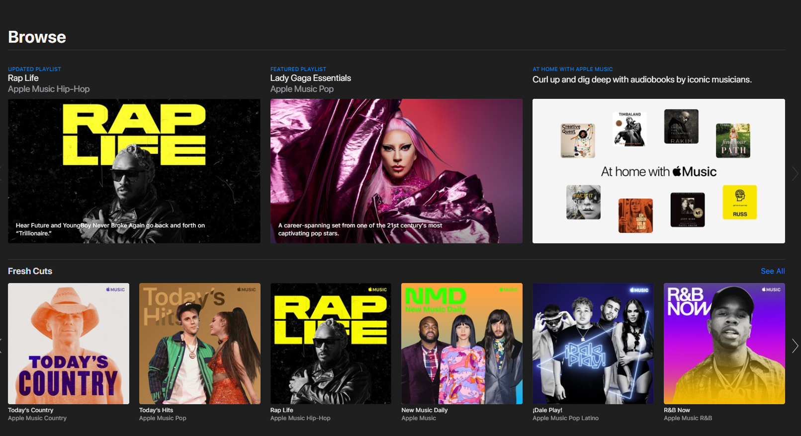Viewport: 801px width, 436px height.
Task: Open the Rap Life featured banner image
Action: coord(134,171)
